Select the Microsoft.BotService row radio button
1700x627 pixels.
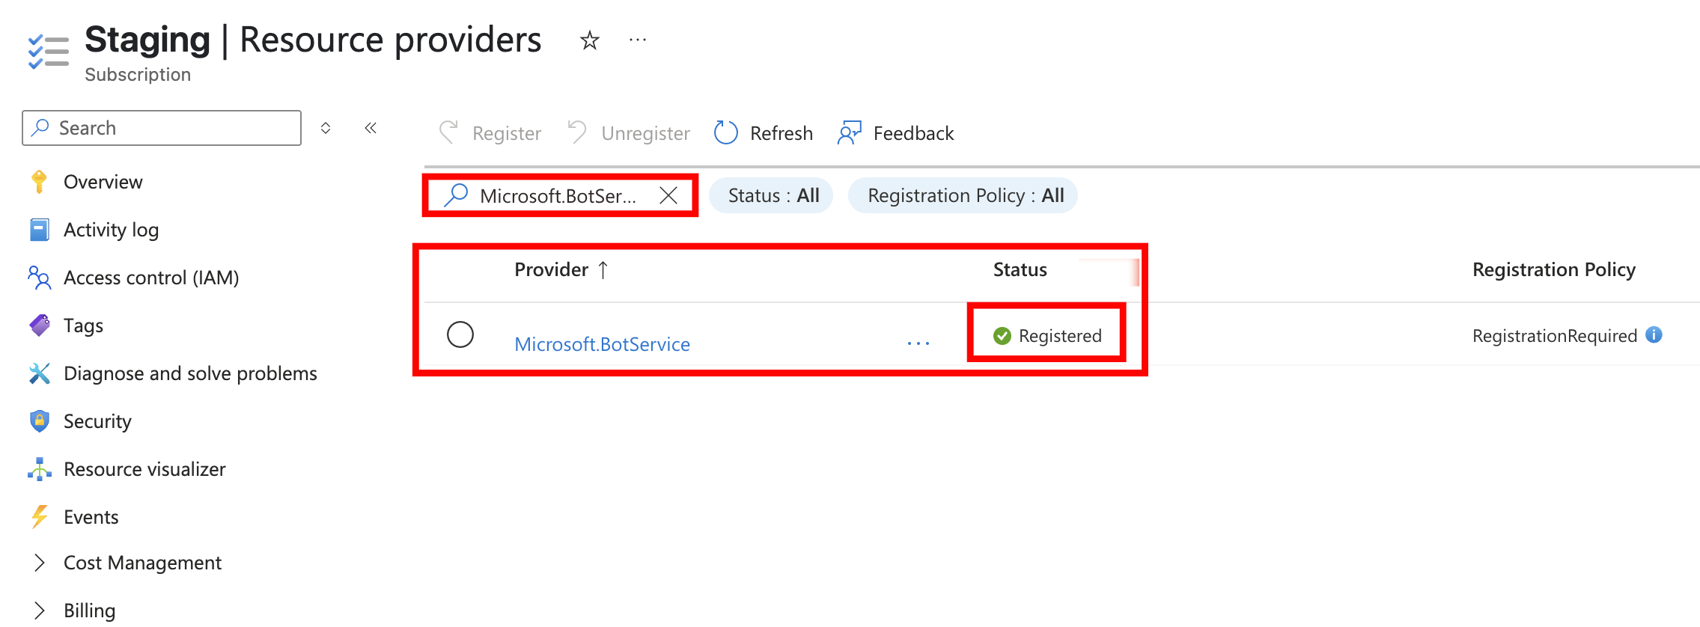(460, 334)
